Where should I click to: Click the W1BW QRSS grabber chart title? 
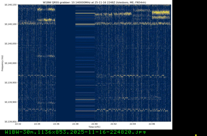94,2
